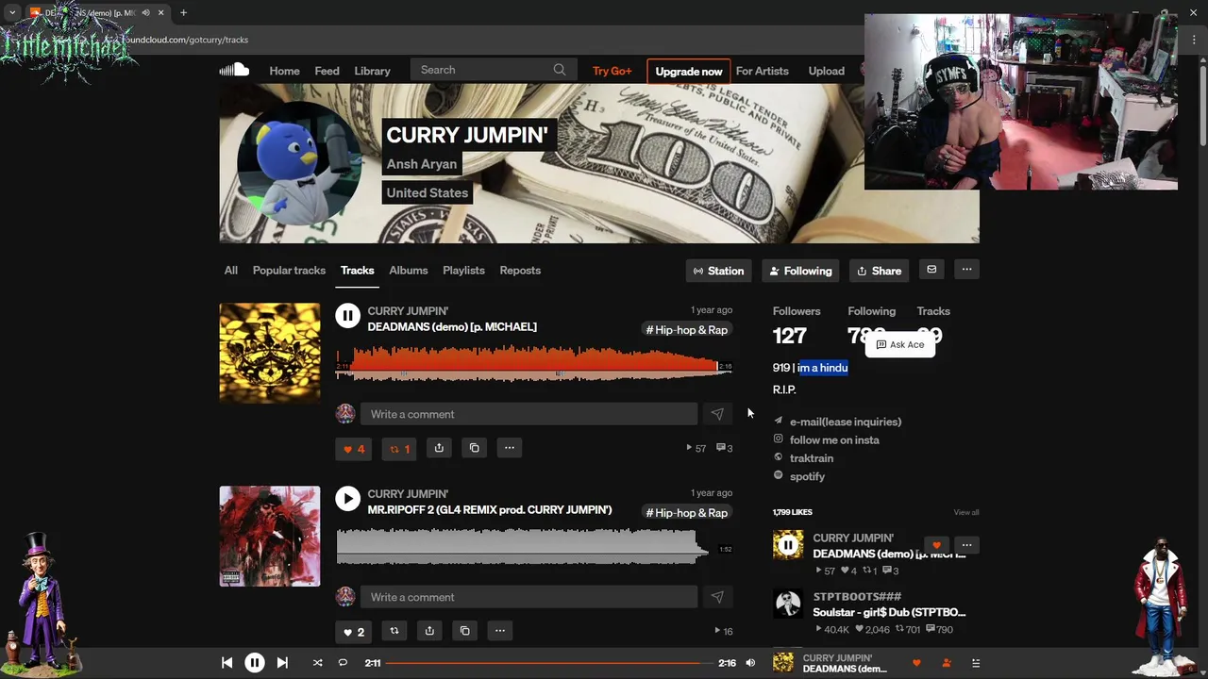Image resolution: width=1208 pixels, height=679 pixels.
Task: Toggle the Following button
Action: click(801, 271)
